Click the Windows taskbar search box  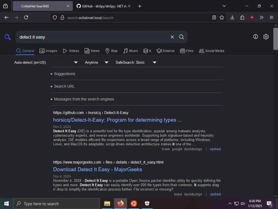(x=56, y=204)
